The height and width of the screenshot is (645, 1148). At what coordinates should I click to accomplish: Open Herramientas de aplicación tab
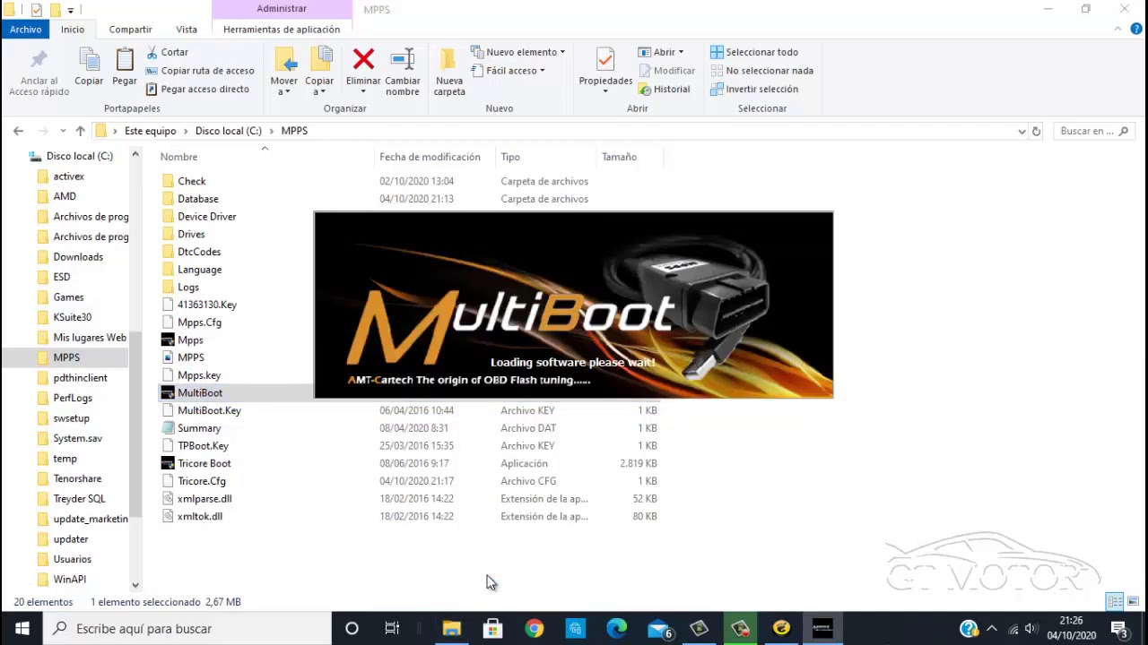[282, 30]
